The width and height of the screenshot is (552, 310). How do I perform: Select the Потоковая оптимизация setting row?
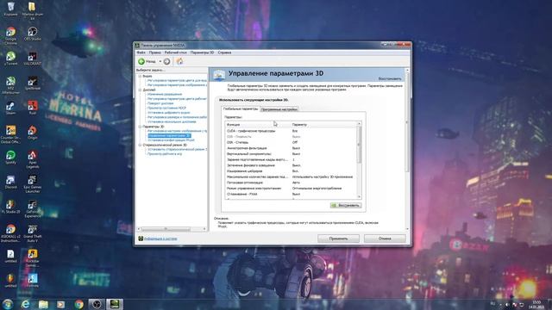pos(292,183)
